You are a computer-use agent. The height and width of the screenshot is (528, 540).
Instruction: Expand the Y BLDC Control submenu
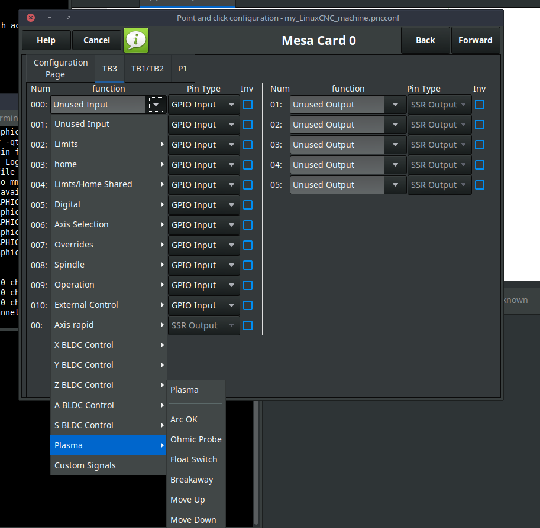click(x=108, y=366)
